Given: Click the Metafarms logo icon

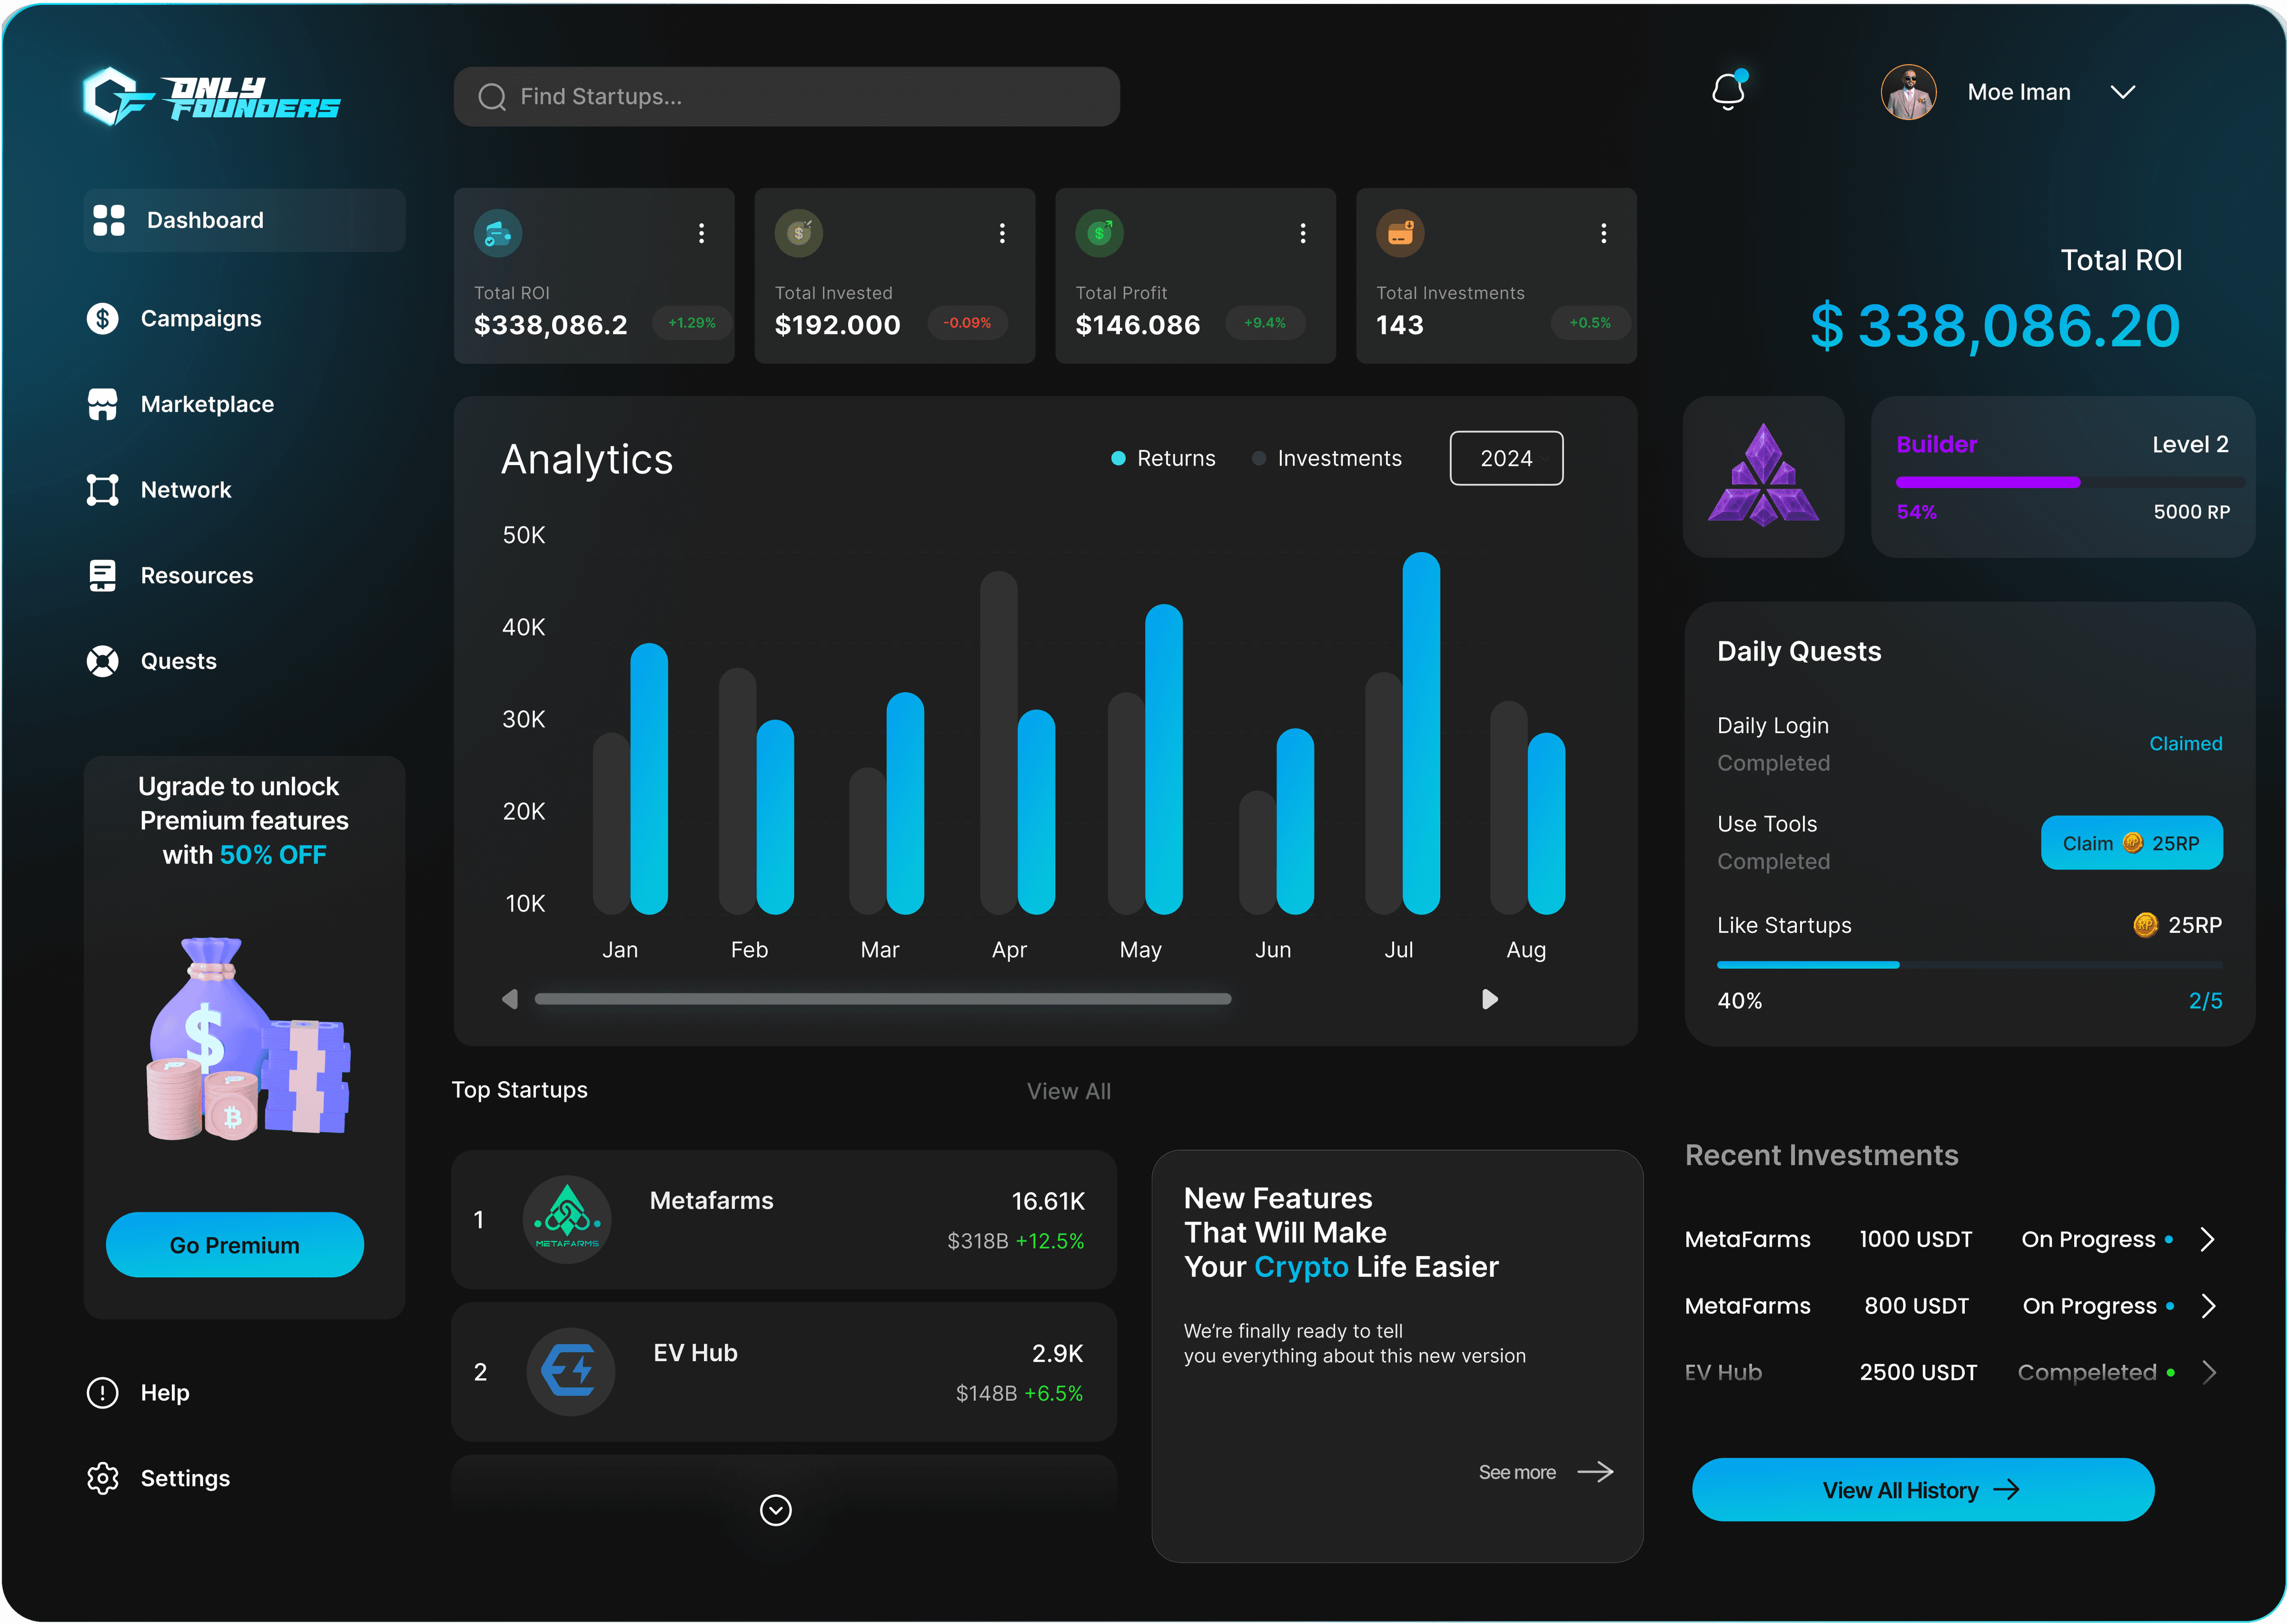Looking at the screenshot, I should tap(567, 1219).
